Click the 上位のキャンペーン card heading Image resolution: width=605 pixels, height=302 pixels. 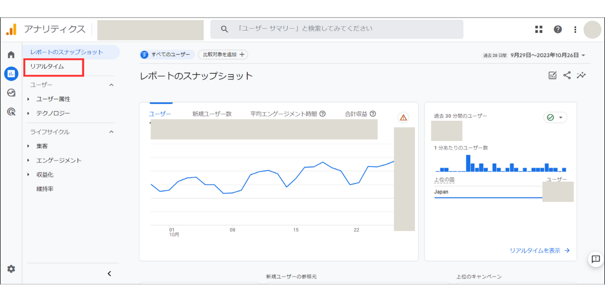point(479,277)
